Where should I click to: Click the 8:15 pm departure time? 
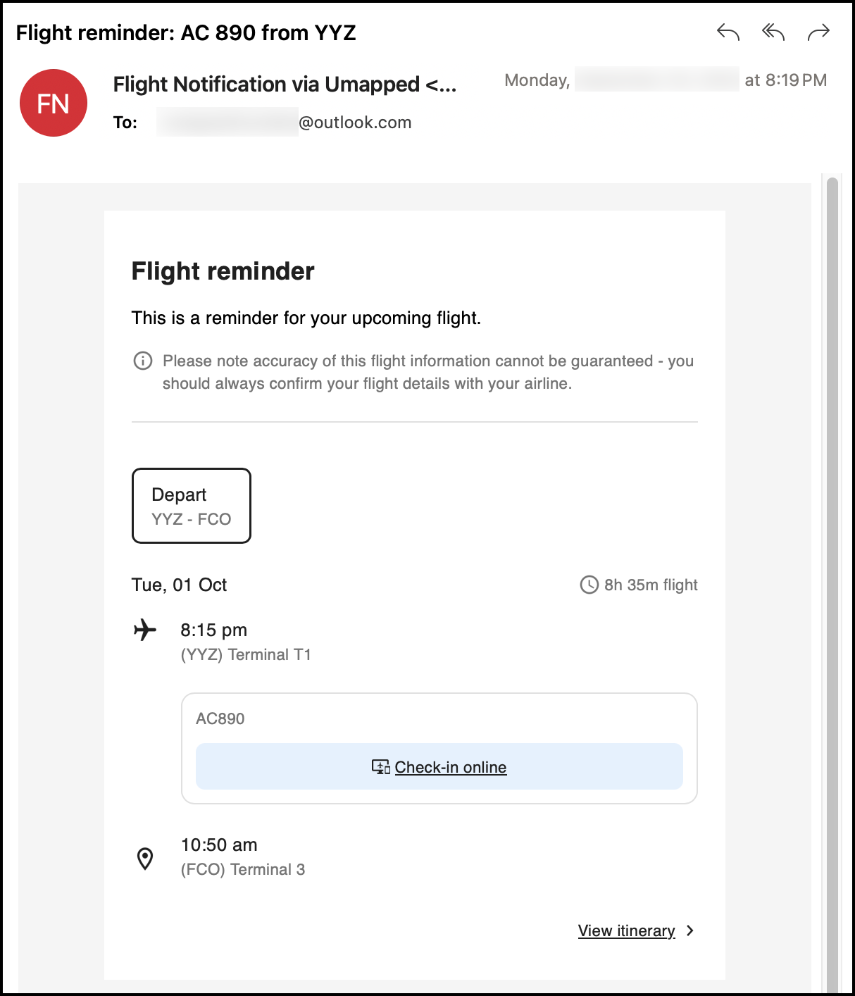214,630
